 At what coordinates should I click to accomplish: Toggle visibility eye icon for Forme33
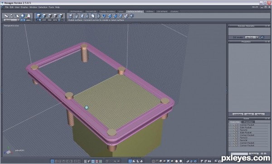pyautogui.click(x=234, y=138)
